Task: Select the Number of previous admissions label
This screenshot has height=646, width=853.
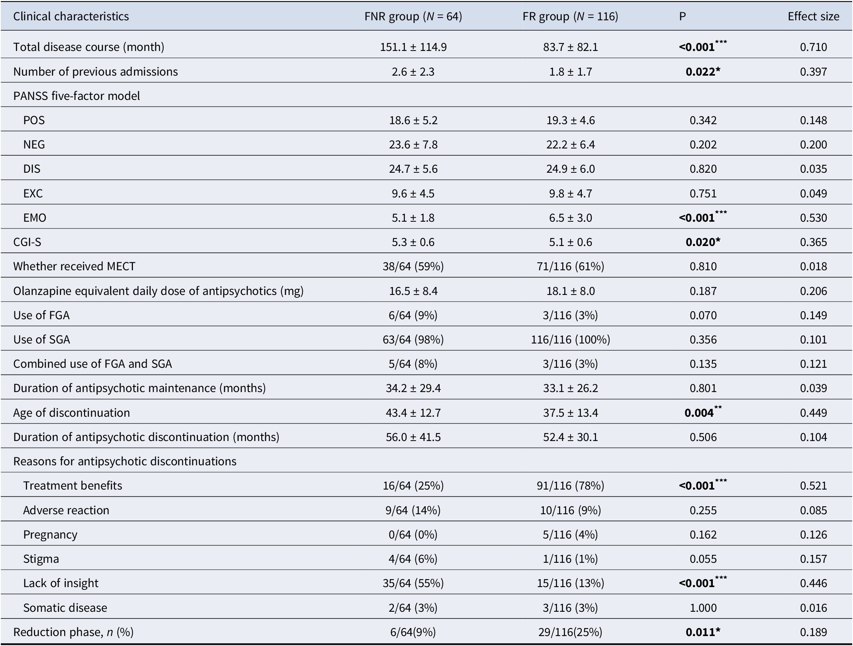Action: [96, 72]
